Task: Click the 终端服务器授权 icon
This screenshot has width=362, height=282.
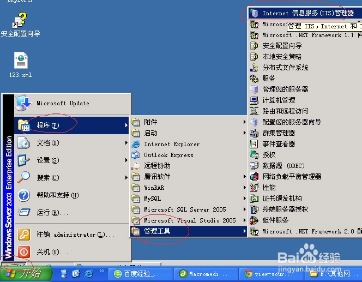Action: pyautogui.click(x=254, y=209)
